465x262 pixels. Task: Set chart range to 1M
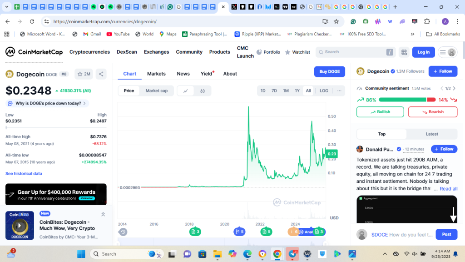pos(286,91)
